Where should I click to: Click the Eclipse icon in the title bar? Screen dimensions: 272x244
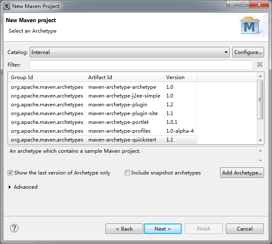point(7,6)
